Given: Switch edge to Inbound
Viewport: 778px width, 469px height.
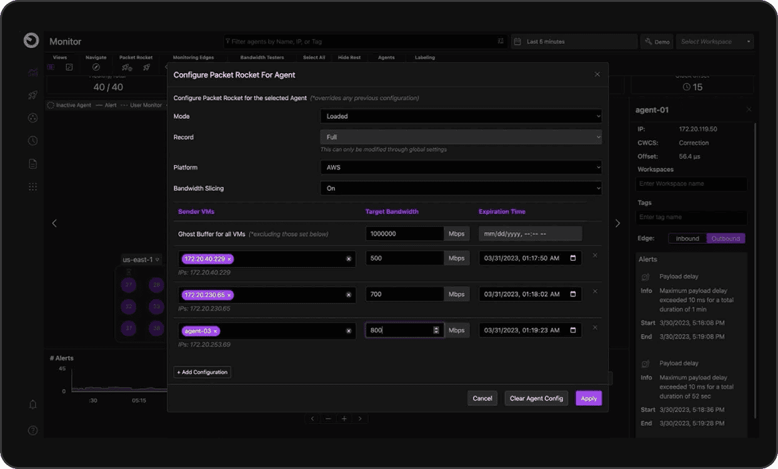Looking at the screenshot, I should tap(687, 238).
